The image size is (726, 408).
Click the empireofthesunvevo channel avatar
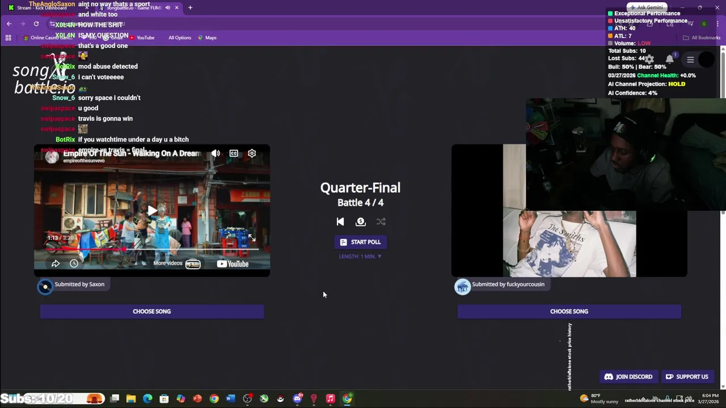(52, 156)
